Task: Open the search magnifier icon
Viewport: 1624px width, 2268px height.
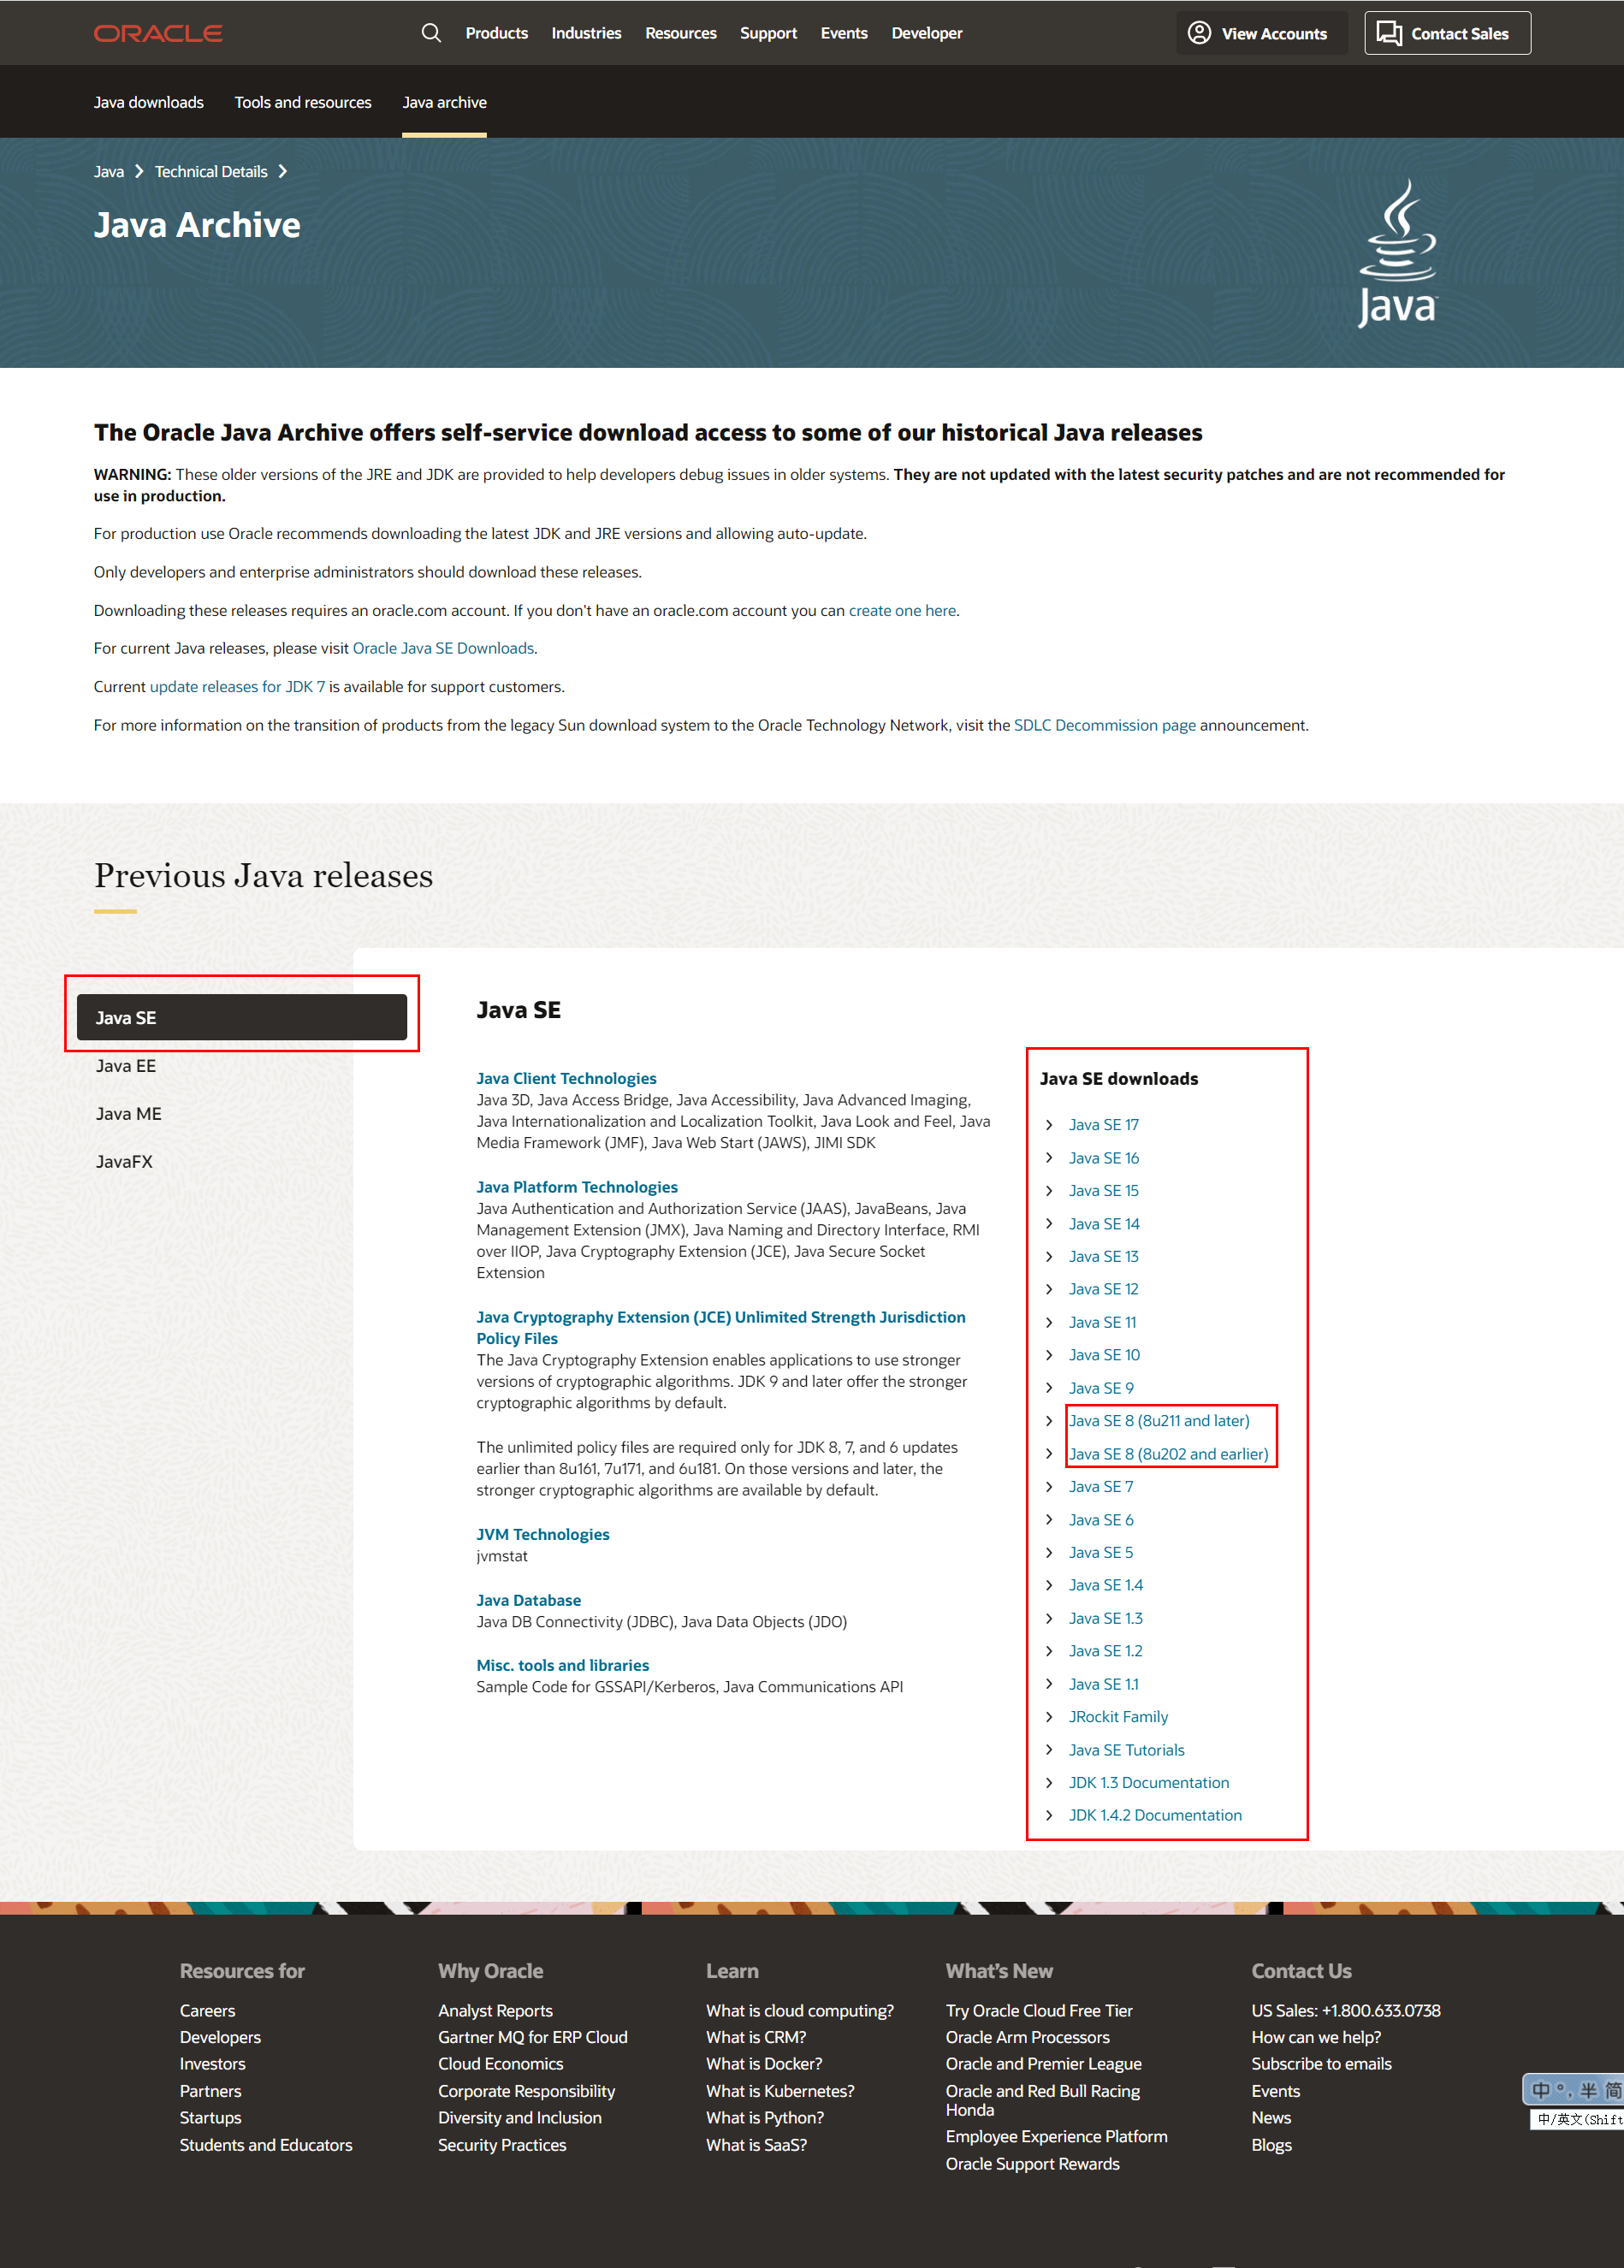Action: pos(430,32)
